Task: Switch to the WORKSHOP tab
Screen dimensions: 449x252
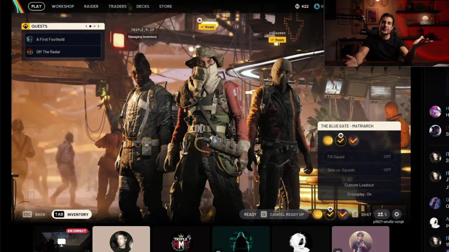Action: (63, 6)
